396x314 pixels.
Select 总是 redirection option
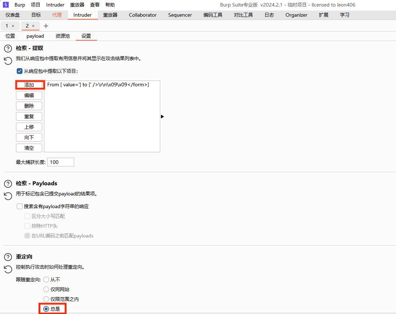46,309
